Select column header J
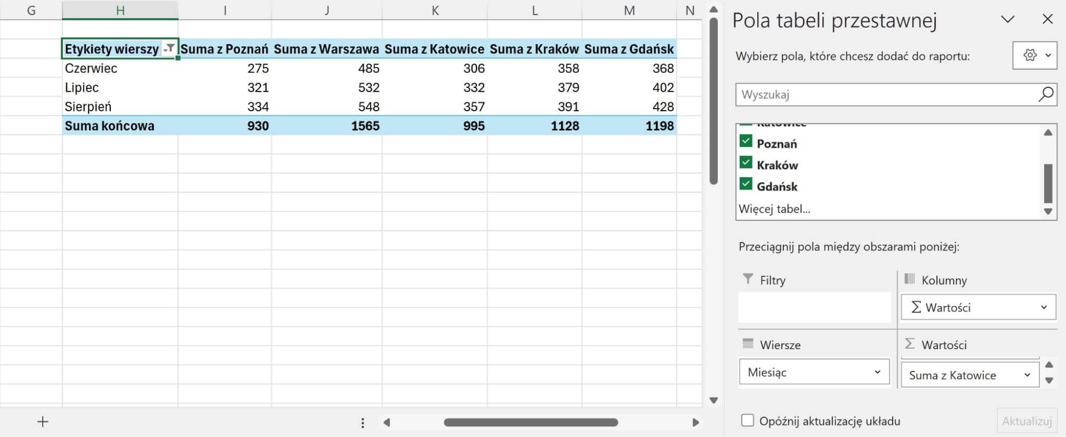This screenshot has height=437, width=1066. pyautogui.click(x=326, y=10)
